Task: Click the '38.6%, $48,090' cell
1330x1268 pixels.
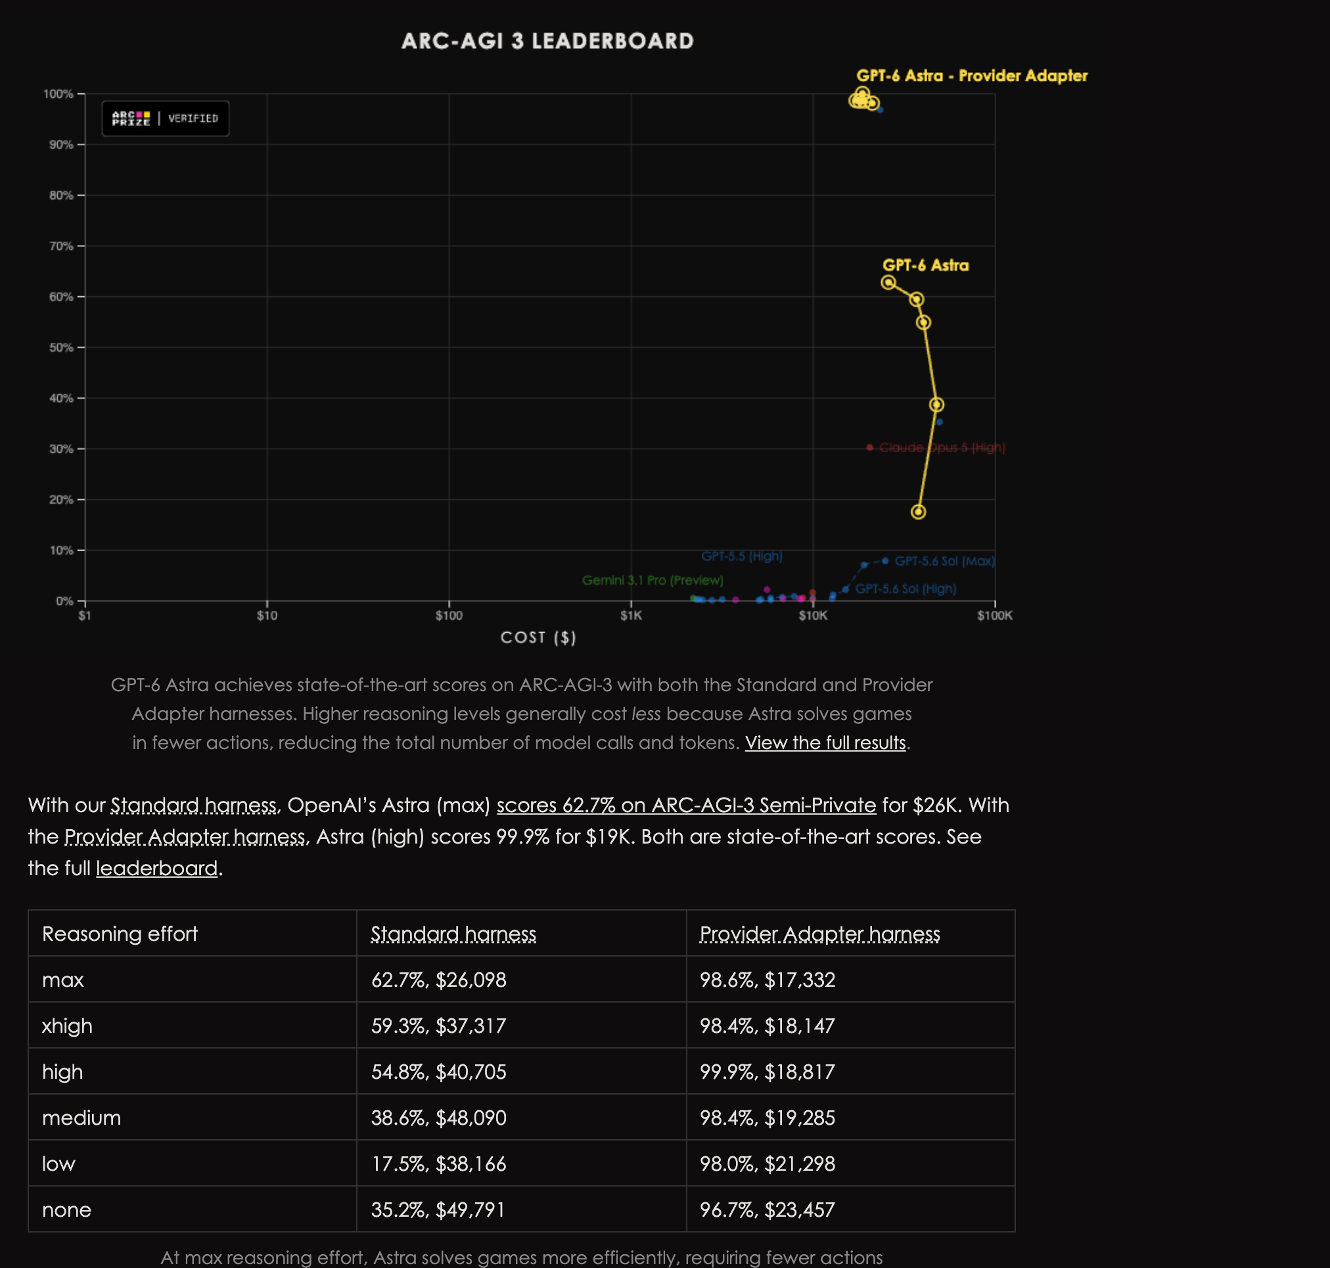Action: tap(521, 1118)
